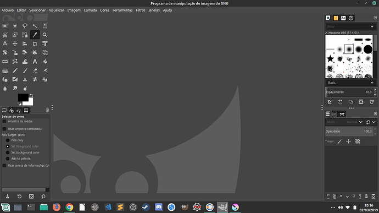Open the Arquivo menu

coord(8,10)
